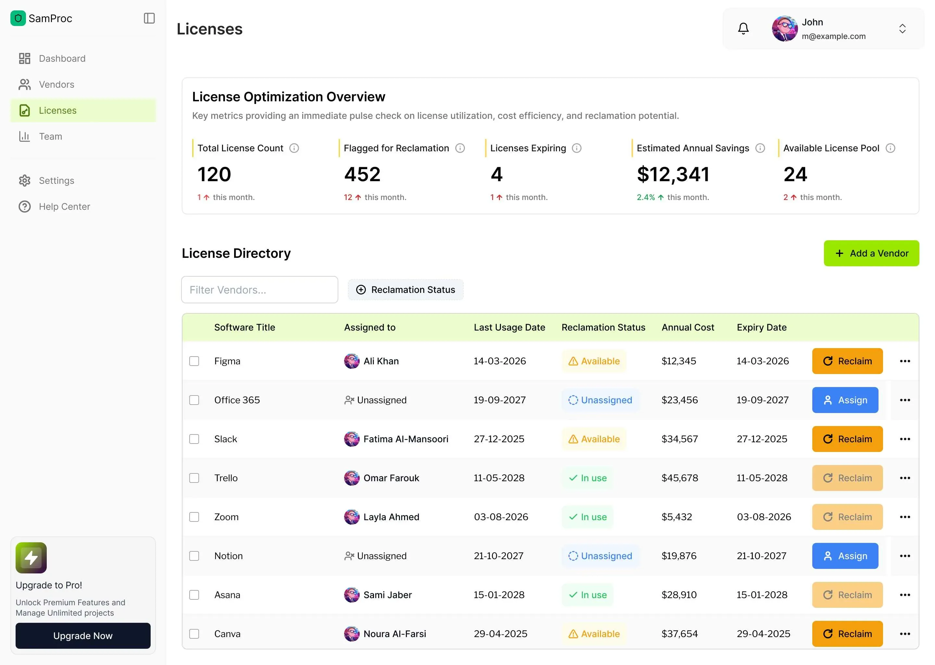This screenshot has height=665, width=935.
Task: Collapse the sidebar with the panel icon
Action: (x=149, y=19)
